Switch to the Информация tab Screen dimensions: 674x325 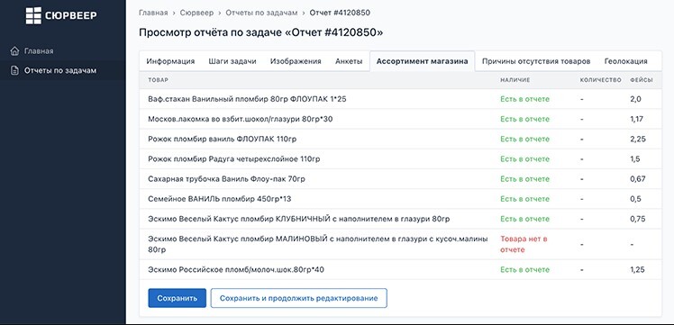coord(170,61)
